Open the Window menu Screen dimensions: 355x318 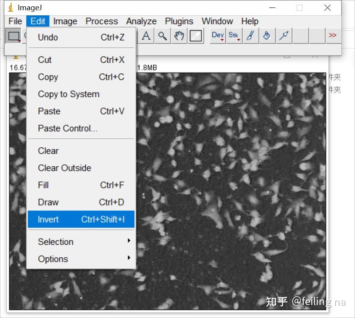coord(217,21)
